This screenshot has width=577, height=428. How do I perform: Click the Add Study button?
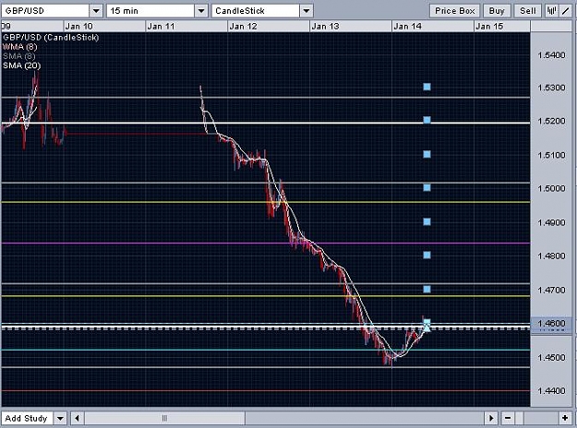(x=27, y=418)
